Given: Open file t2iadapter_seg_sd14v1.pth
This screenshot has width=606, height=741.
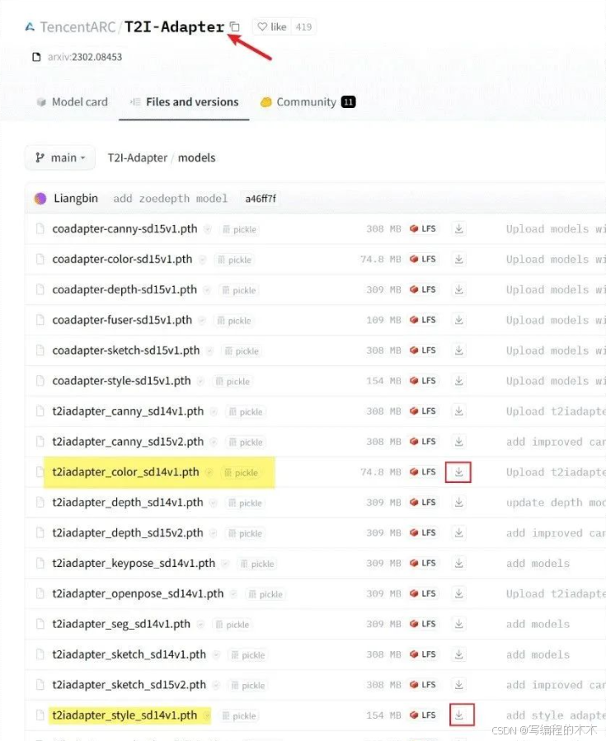Looking at the screenshot, I should [121, 624].
